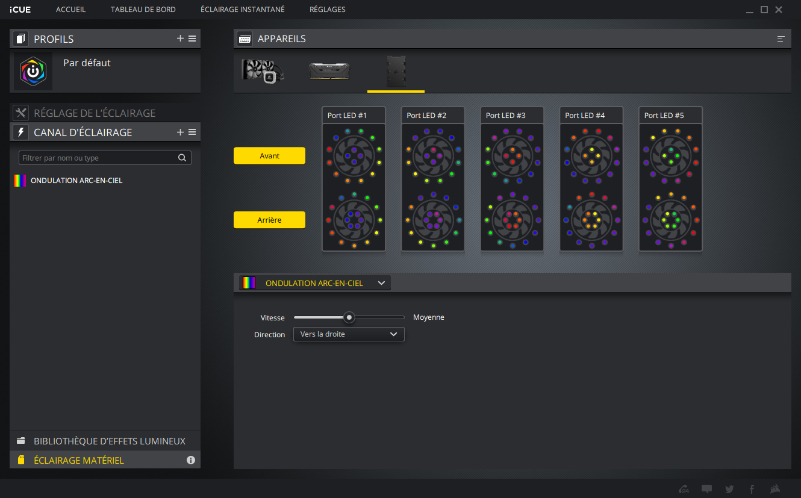Screen dimensions: 801x498
Task: Open the Direction 'Vers la droite' dropdown
Action: 348,334
